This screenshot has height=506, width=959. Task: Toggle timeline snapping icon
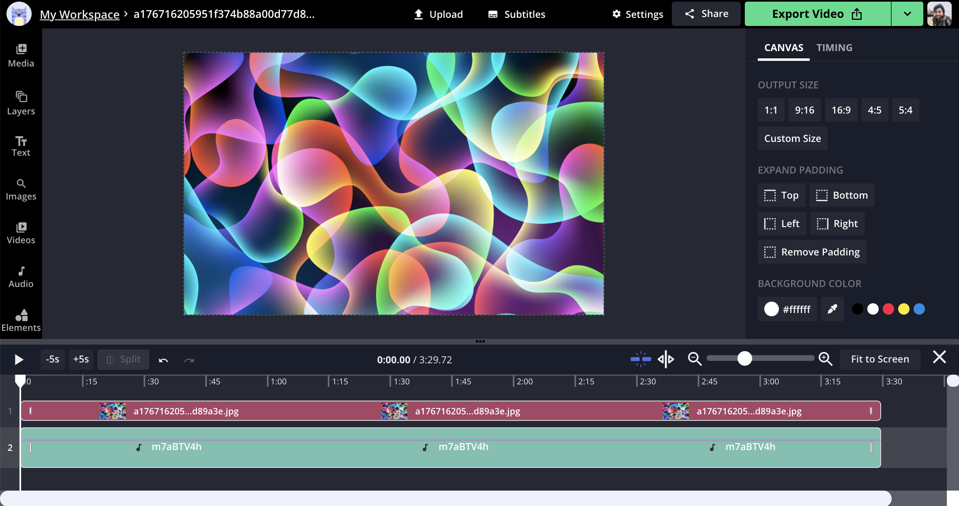point(641,359)
